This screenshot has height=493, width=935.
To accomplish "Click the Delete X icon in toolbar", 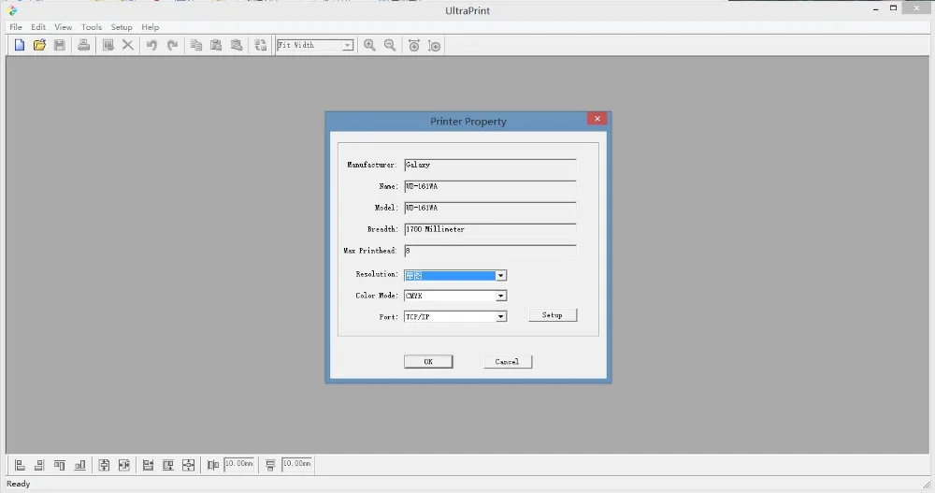I will click(127, 45).
